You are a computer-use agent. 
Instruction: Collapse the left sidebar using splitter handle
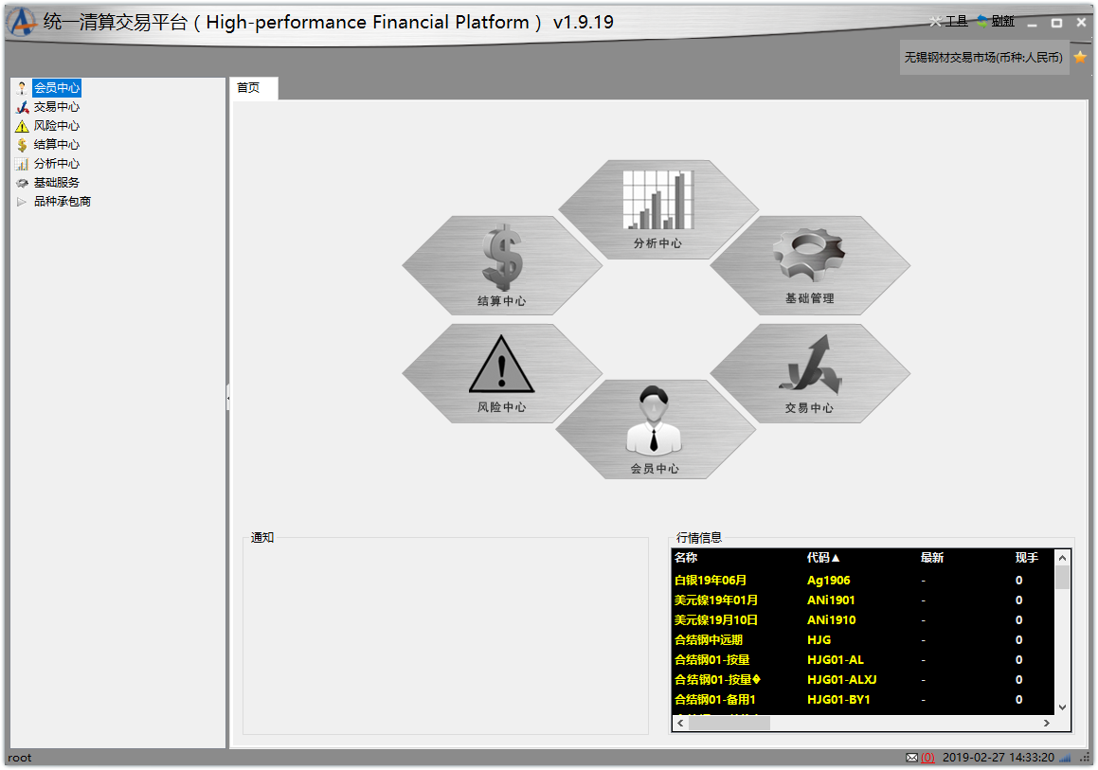(228, 400)
